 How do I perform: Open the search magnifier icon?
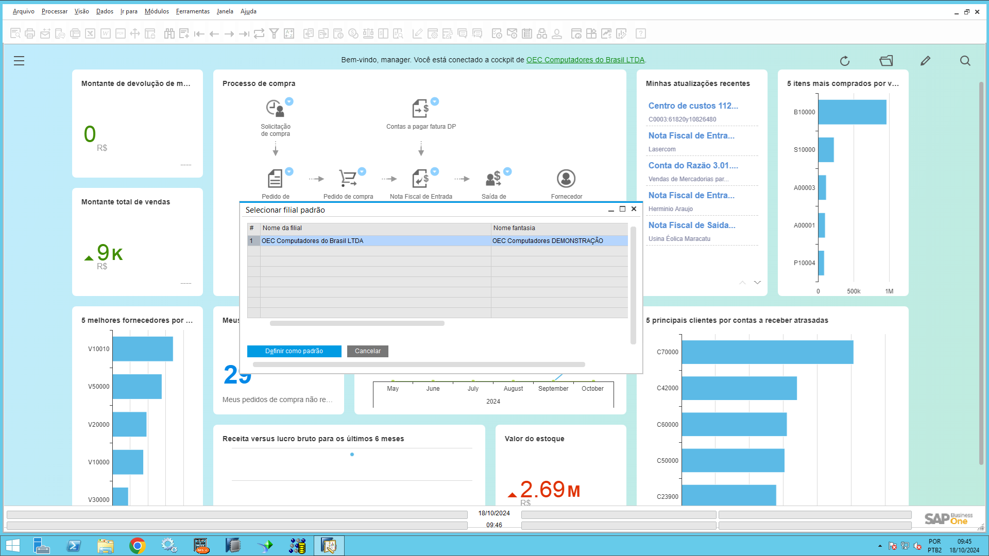pyautogui.click(x=965, y=61)
